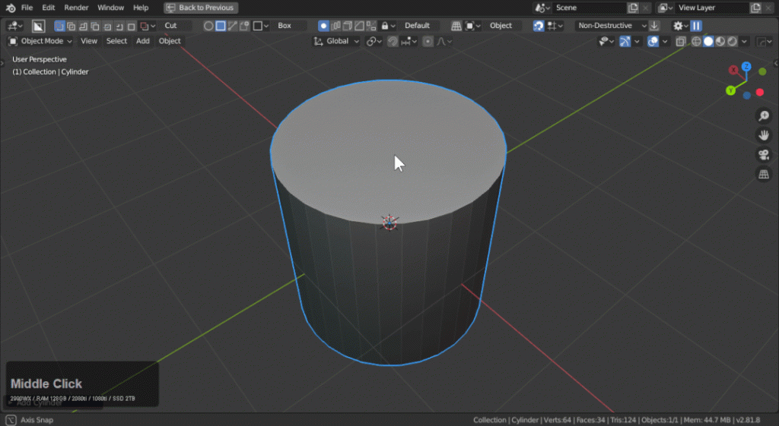Open the viewport Select menu
779x426 pixels.
[116, 41]
